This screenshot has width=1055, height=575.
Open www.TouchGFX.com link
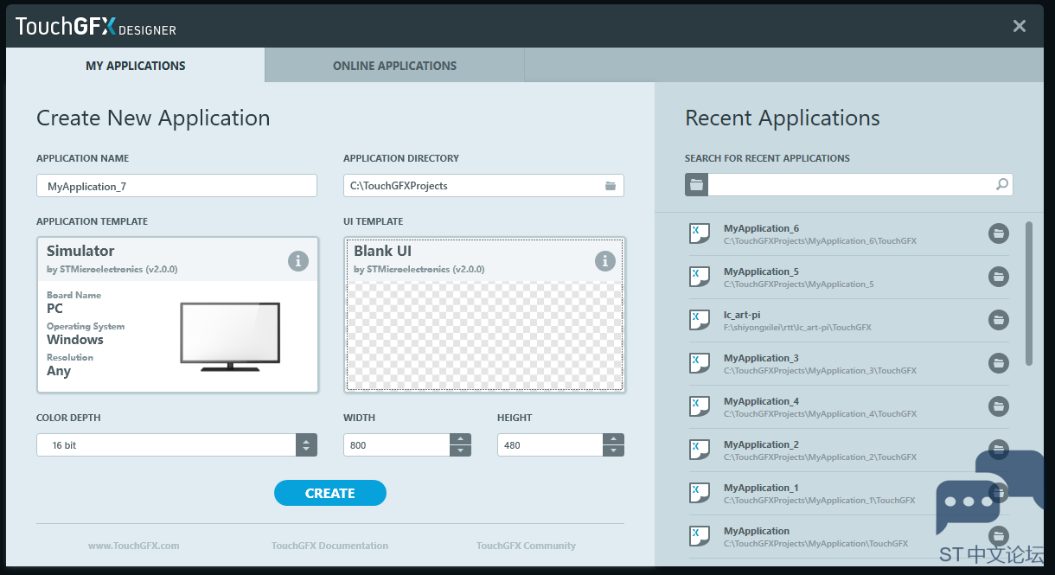click(x=134, y=546)
